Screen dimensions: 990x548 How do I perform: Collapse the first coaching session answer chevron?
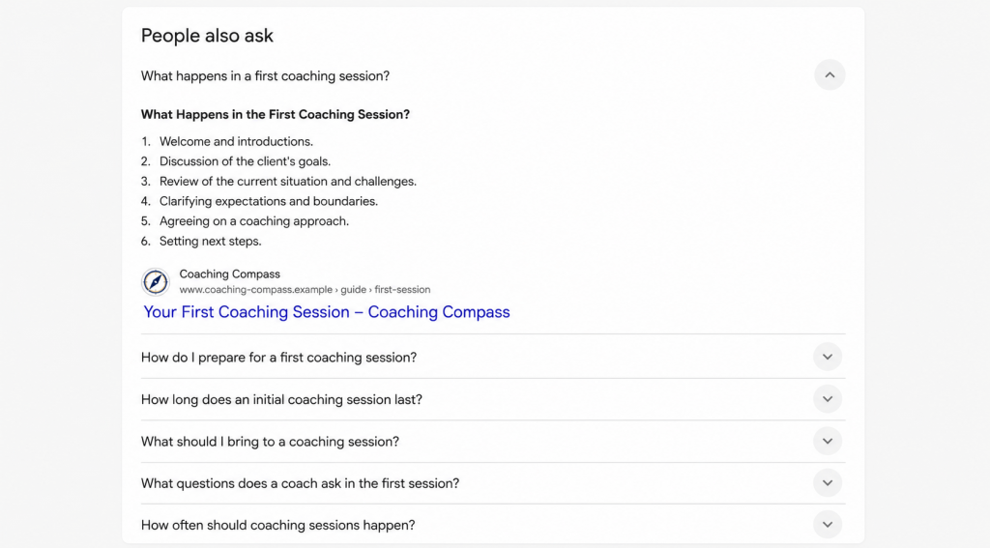pyautogui.click(x=830, y=75)
